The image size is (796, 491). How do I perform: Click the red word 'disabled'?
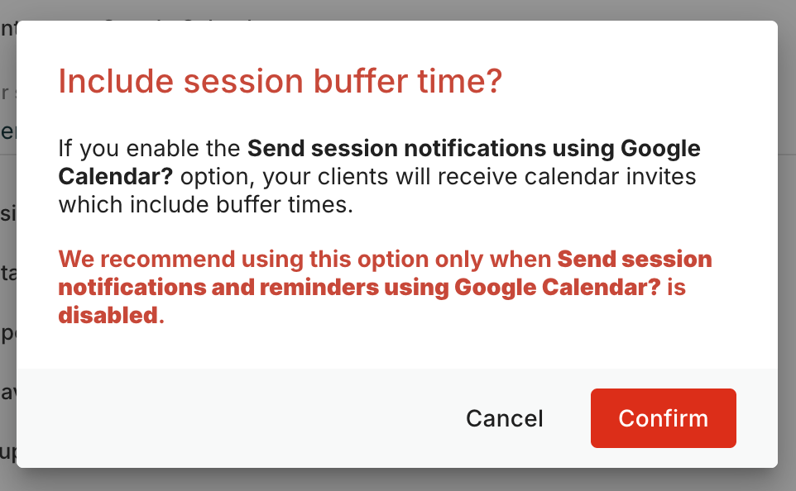[x=107, y=315]
